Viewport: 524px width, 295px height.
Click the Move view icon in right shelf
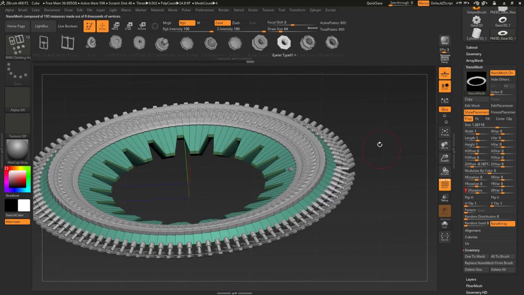click(x=445, y=145)
